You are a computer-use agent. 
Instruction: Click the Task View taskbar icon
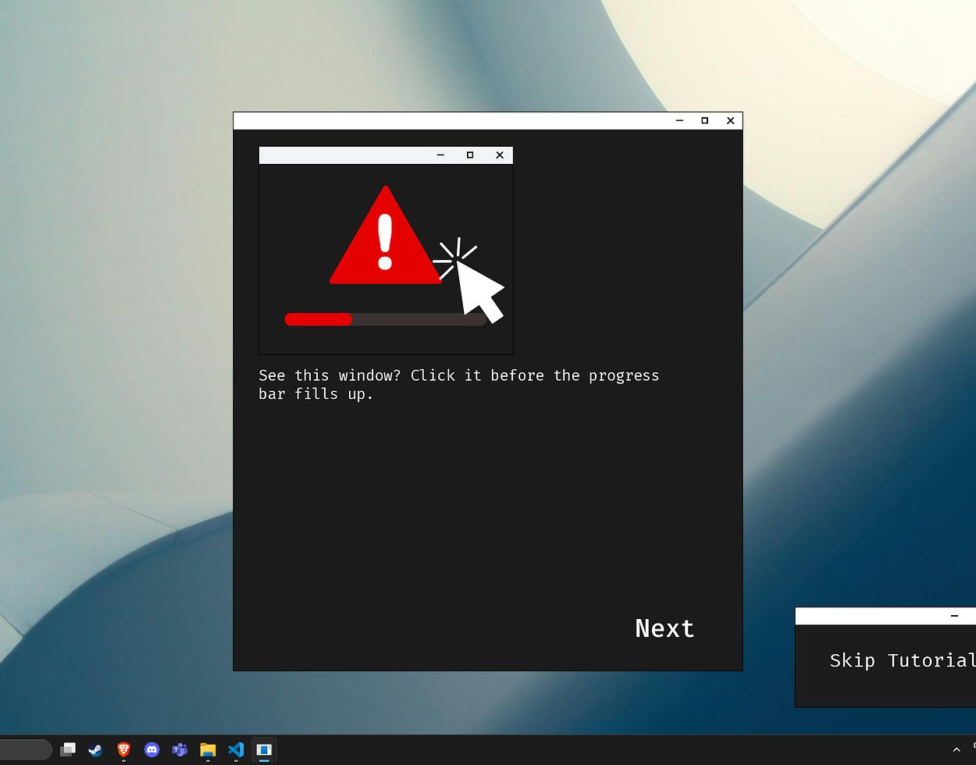[68, 750]
